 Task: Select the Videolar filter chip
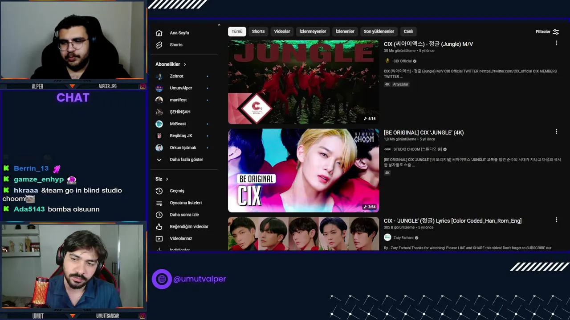(x=282, y=32)
